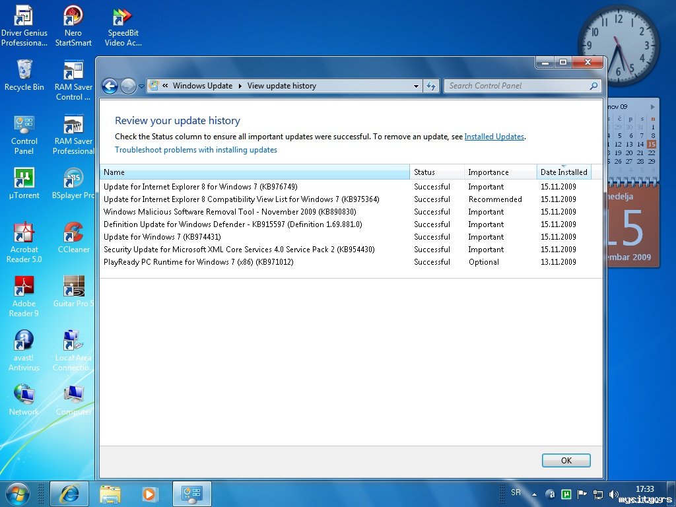This screenshot has width=676, height=507.
Task: Open the recent pages dropdown next to Forward
Action: pyautogui.click(x=141, y=86)
